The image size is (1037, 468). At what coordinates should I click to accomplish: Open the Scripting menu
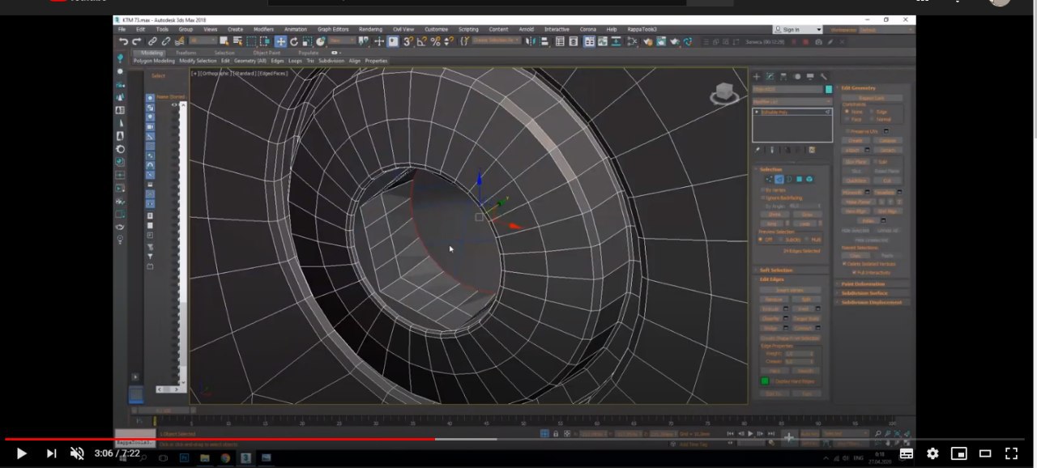[x=468, y=29]
